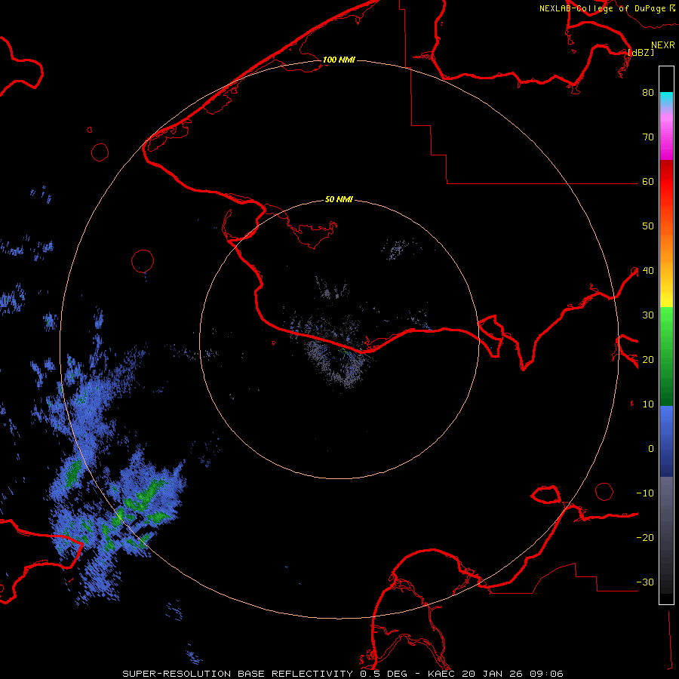Click the 'SUPER-RESOLUTION BASE REFLECTIVITY 0.5 DEG' caption
The image size is (679, 679).
265,674
